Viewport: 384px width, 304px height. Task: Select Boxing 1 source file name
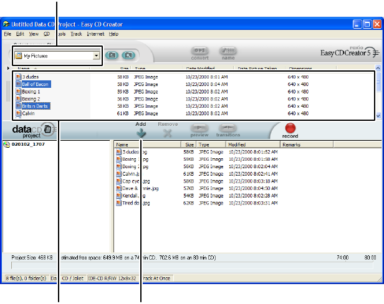click(x=31, y=92)
